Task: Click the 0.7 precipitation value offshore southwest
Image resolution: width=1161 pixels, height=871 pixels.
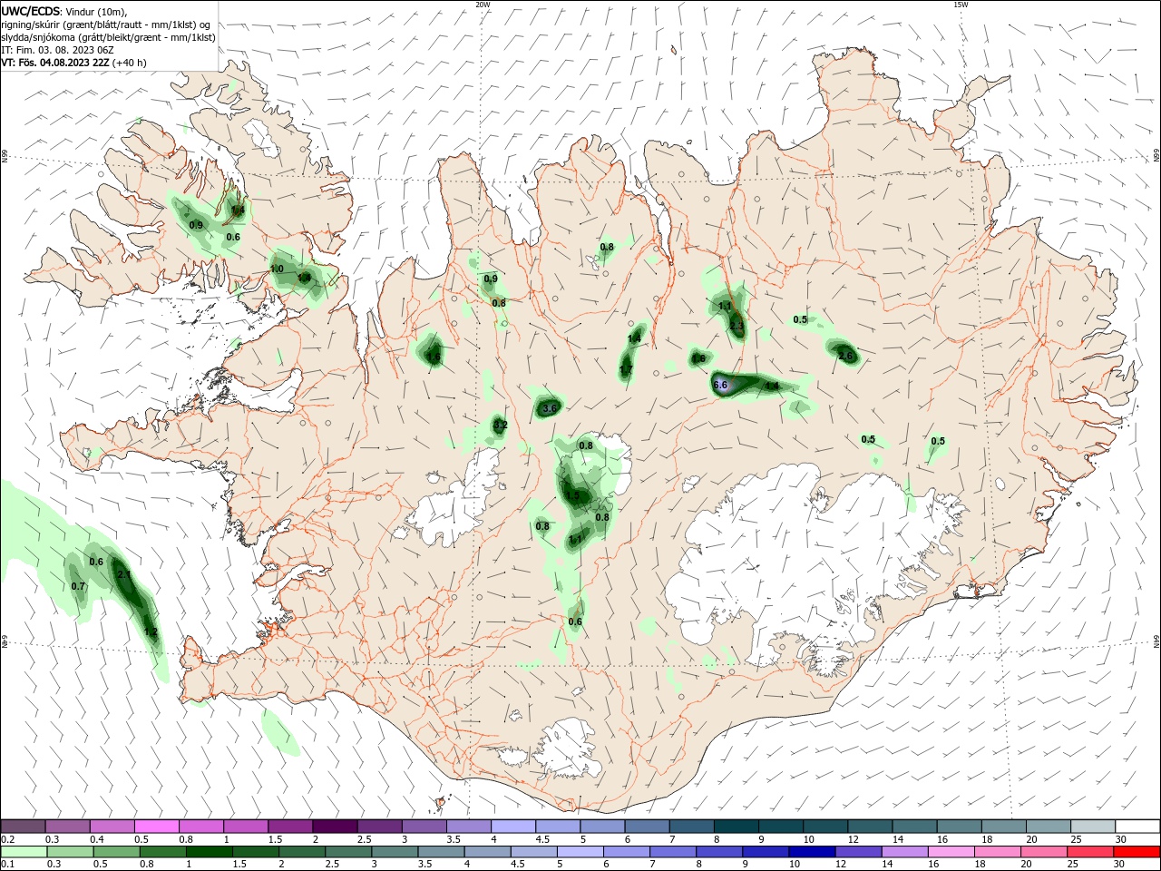Action: (78, 586)
